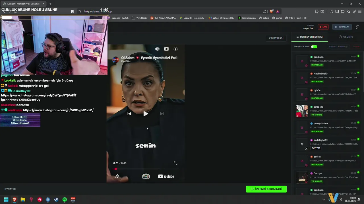Open the 'Draw It! - İnteraktif' bookmark

192,18
